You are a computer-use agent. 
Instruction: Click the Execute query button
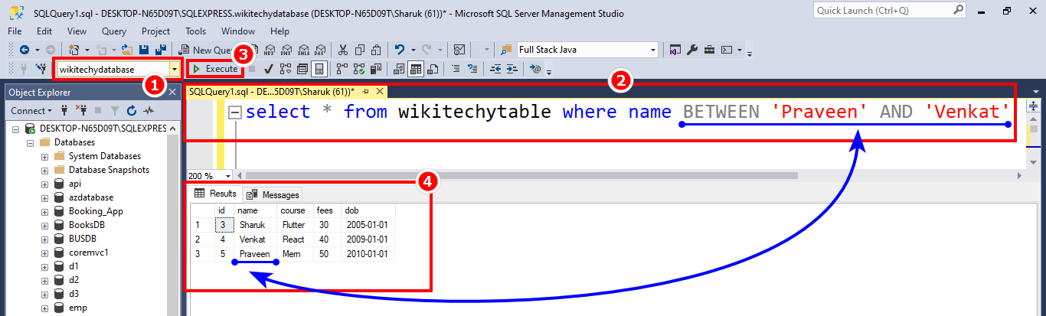[x=215, y=69]
